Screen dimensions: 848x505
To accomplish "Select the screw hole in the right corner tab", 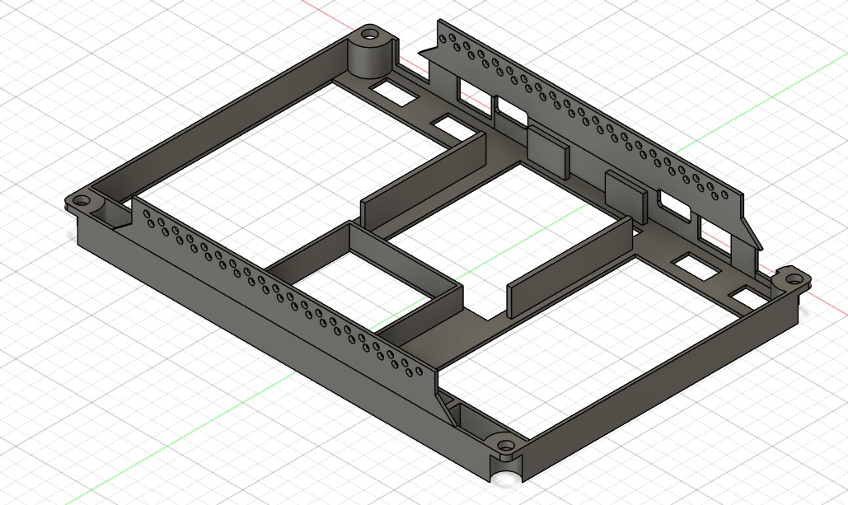I will point(794,279).
